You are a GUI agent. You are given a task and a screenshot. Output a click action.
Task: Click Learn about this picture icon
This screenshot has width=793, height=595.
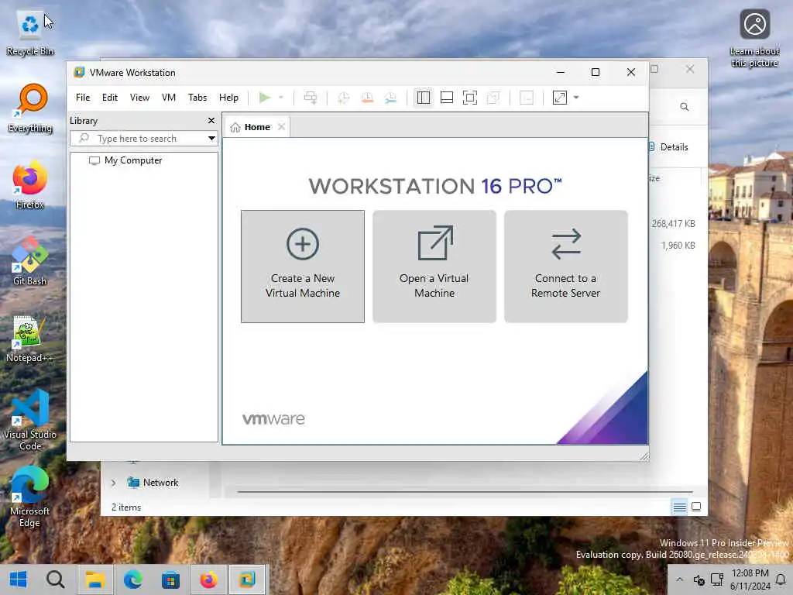click(754, 38)
